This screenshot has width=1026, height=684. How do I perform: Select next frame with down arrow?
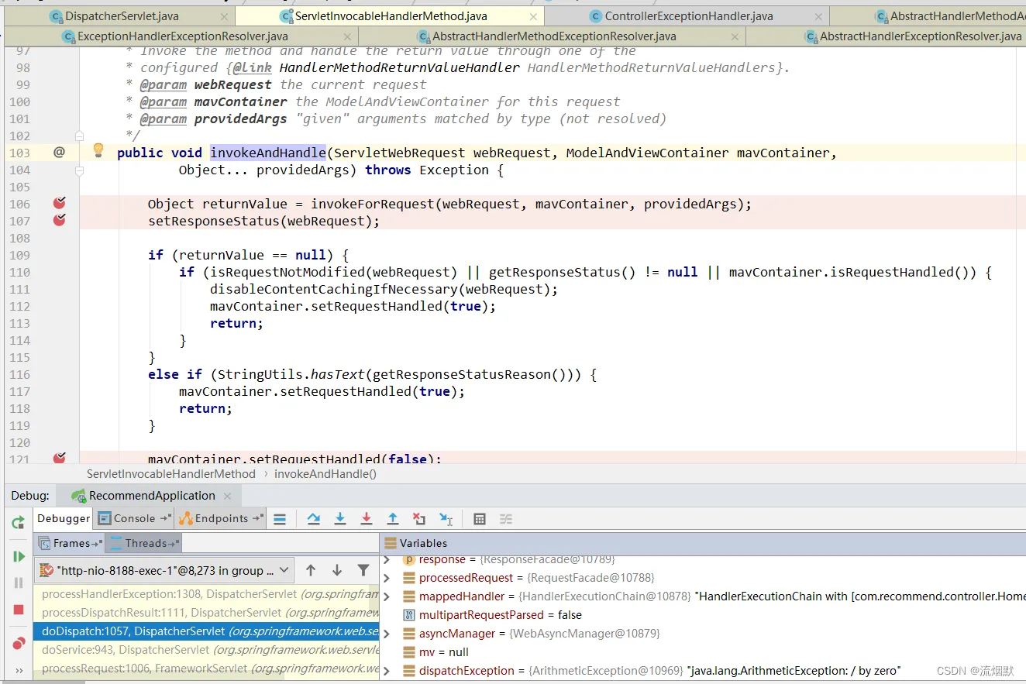coord(337,570)
